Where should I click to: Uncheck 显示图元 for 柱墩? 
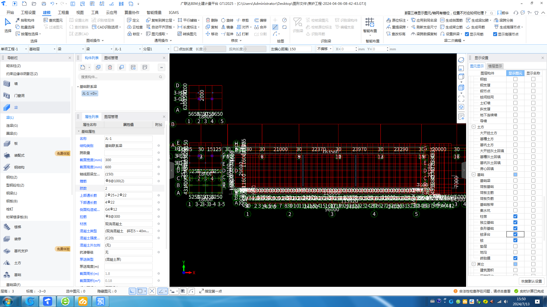[515, 216]
